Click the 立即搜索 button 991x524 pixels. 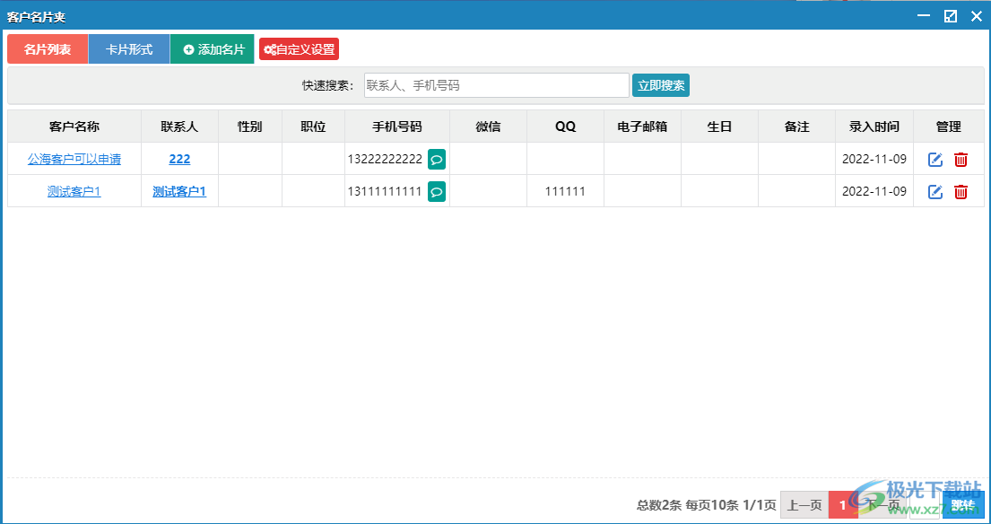(660, 85)
